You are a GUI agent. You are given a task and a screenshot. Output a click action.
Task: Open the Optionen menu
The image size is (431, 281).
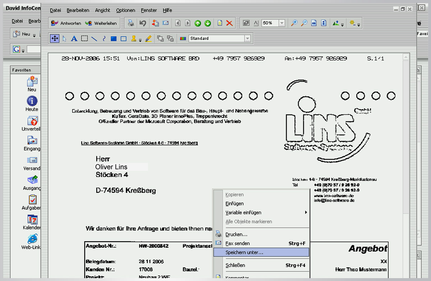126,10
